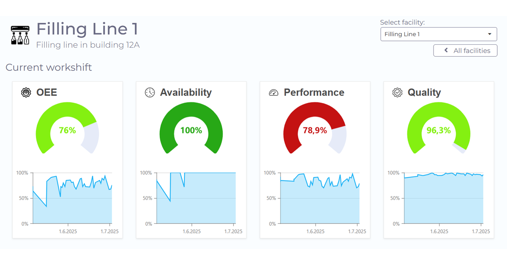Click the facility dropdown arrow
Viewport: 507px width, 265px height.
pyautogui.click(x=490, y=34)
